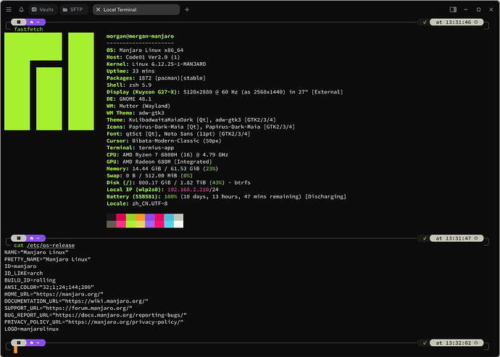Click the time badge reading at 13:31:46
Screen dimensions: 500x357
457,22
